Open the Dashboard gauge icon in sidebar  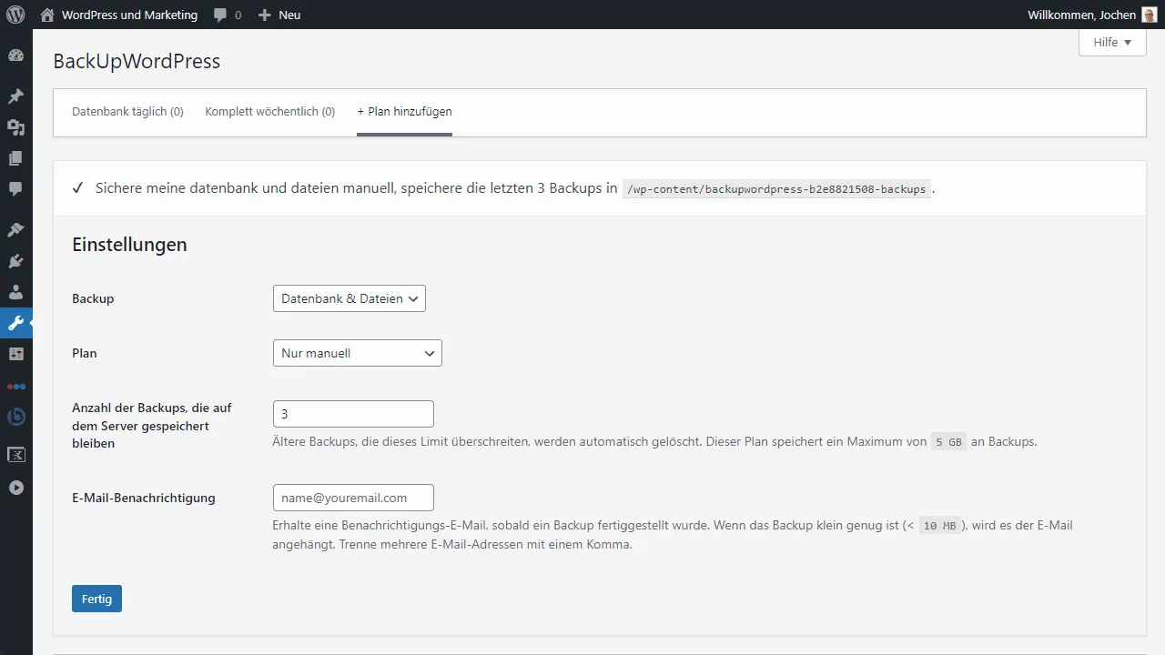[x=15, y=55]
